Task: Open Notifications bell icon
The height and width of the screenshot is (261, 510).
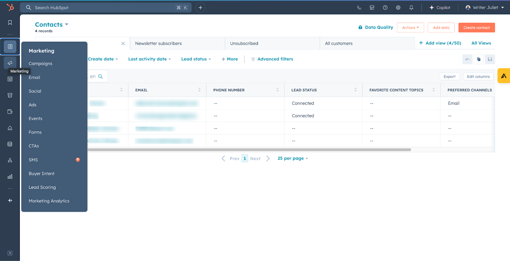Action: (411, 7)
